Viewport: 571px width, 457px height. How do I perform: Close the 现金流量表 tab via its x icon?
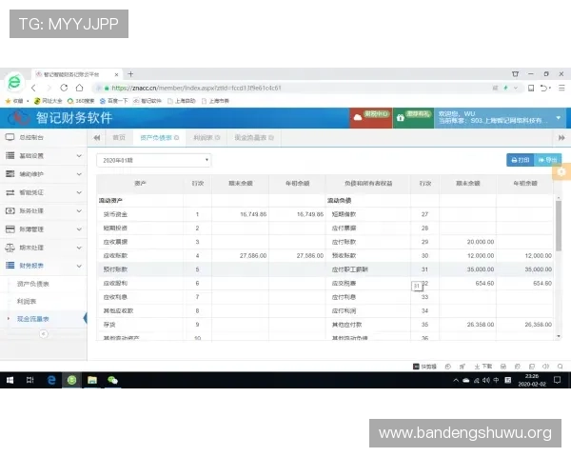pyautogui.click(x=271, y=138)
